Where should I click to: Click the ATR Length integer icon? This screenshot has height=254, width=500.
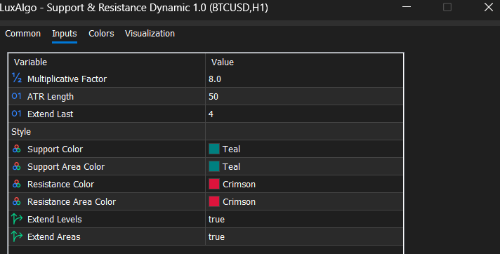coord(17,96)
